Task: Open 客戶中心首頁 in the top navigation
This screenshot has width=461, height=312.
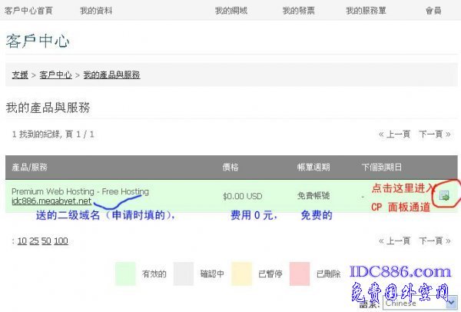Action: (28, 11)
